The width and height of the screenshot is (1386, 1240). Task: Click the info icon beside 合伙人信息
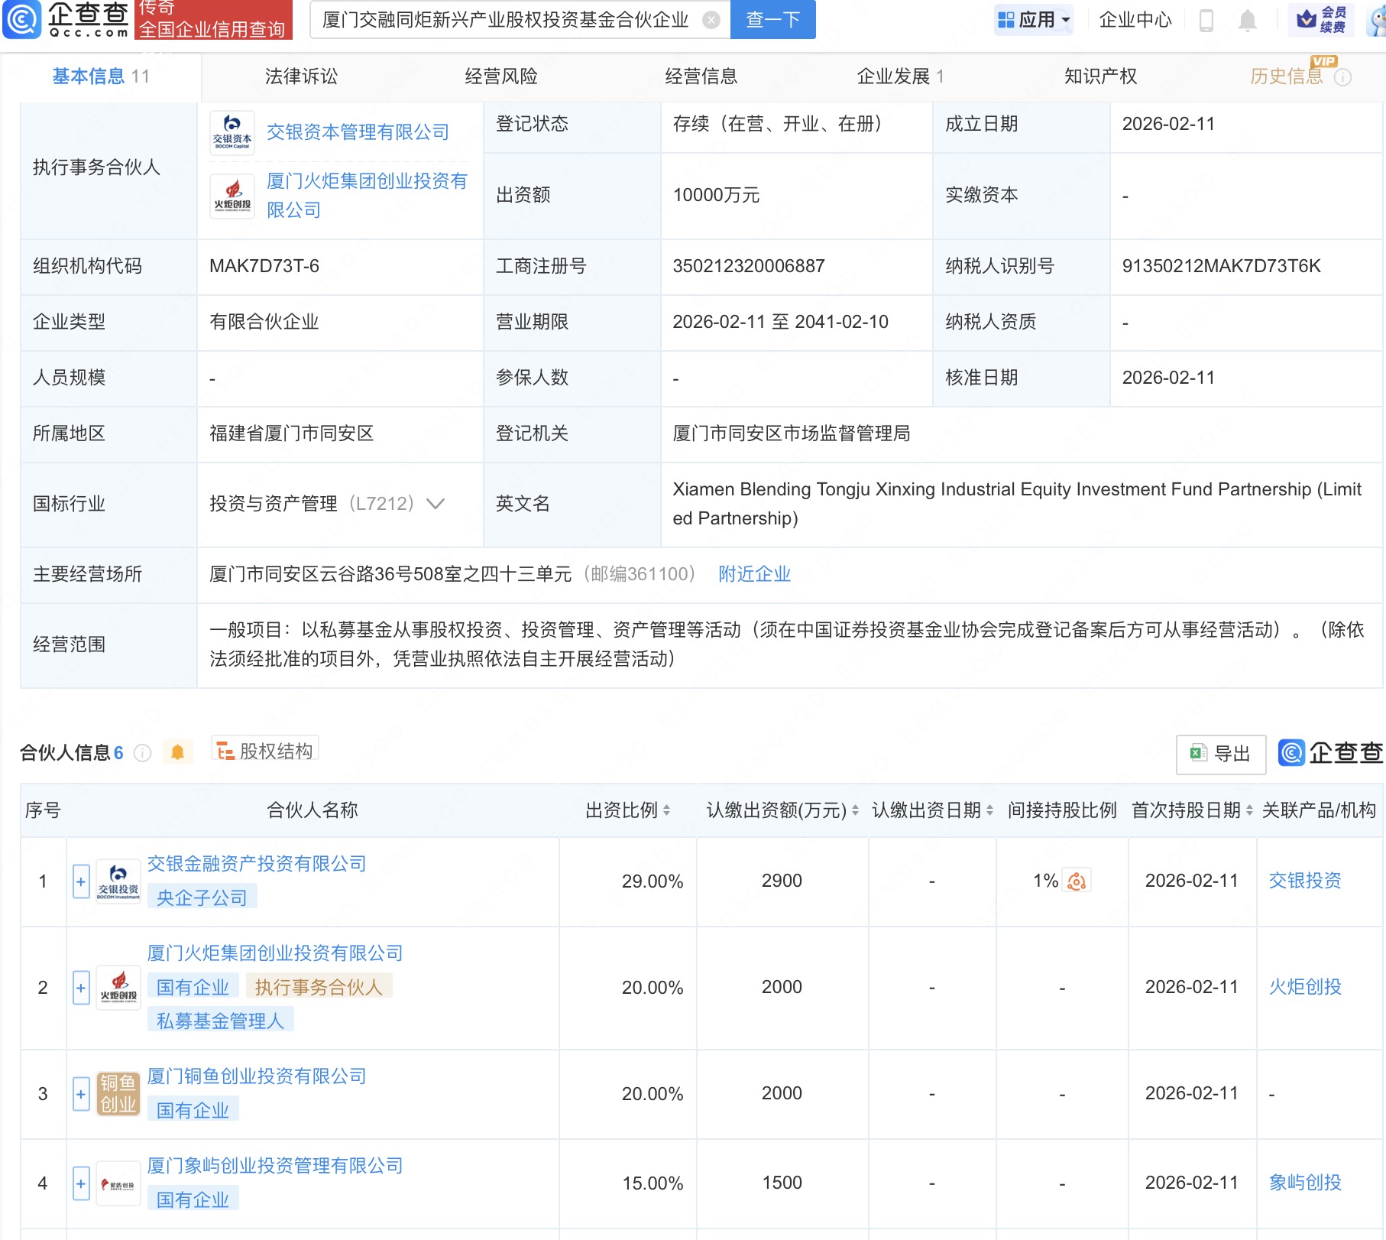[142, 753]
